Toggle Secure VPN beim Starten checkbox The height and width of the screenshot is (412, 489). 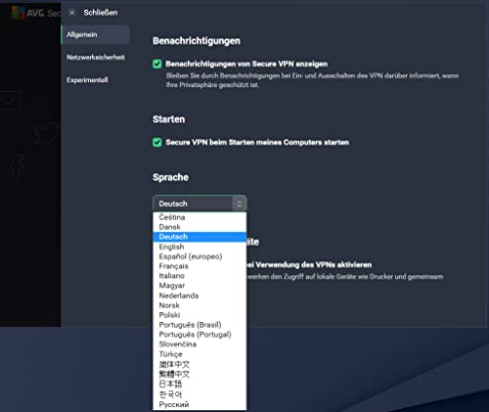(157, 142)
